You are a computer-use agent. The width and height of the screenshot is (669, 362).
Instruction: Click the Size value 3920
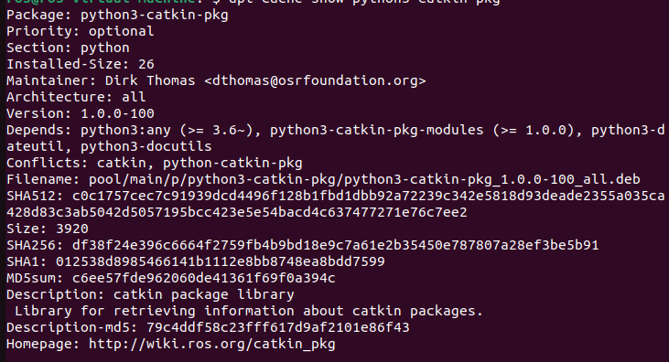point(72,229)
